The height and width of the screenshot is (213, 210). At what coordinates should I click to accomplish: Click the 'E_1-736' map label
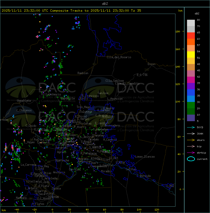coord(142,75)
